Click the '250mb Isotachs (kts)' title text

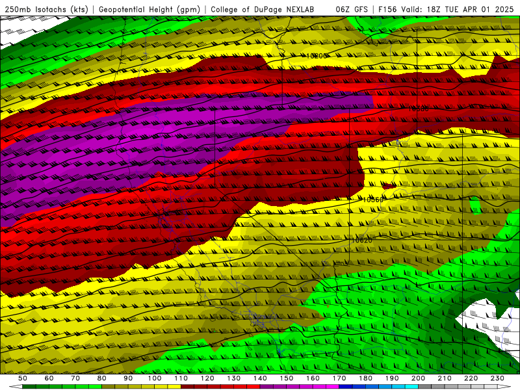(x=46, y=10)
